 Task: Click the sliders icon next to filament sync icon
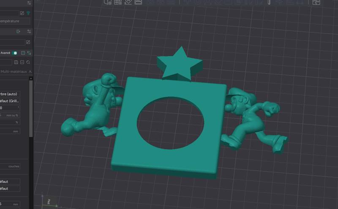coord(29,32)
